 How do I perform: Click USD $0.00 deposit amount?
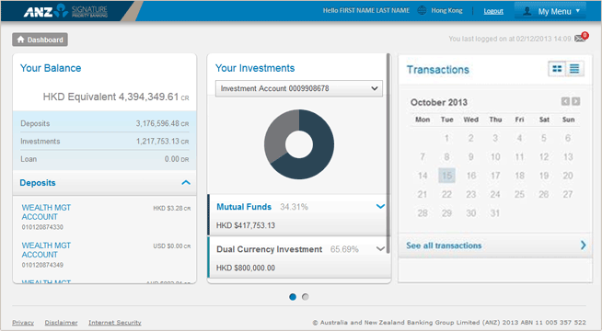tap(171, 245)
